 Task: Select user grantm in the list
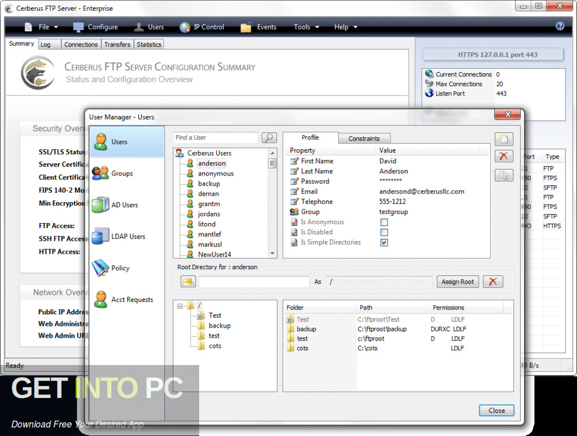coord(209,204)
